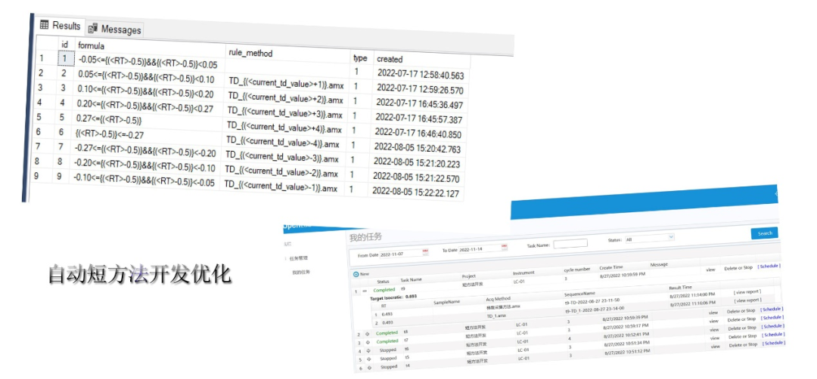817x379 pixels.
Task: Open the To Date calendar picker icon
Action: coord(504,247)
